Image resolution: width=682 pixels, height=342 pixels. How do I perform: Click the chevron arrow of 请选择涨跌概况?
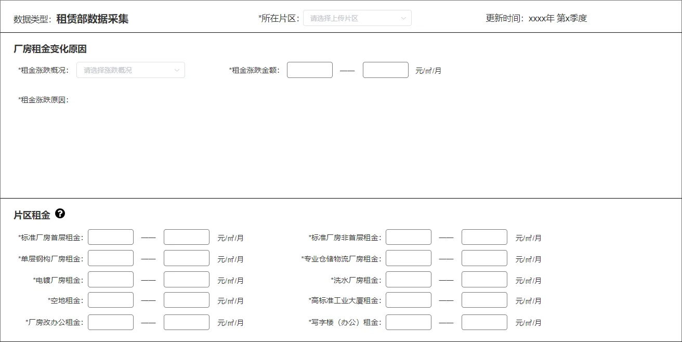177,70
